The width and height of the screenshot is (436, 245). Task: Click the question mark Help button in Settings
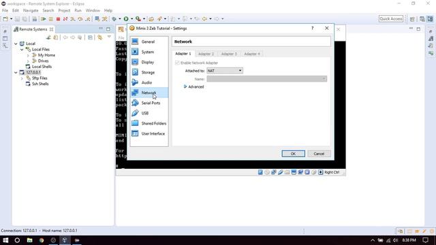[x=313, y=29]
